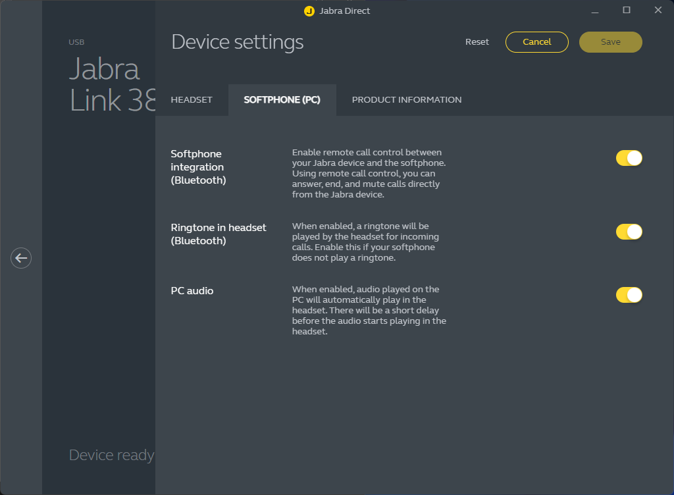Go back using the left arrow icon
The image size is (674, 495).
pyautogui.click(x=21, y=258)
